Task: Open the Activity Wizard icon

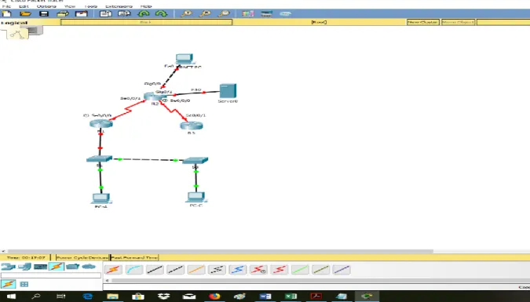Action: pyautogui.click(x=82, y=14)
